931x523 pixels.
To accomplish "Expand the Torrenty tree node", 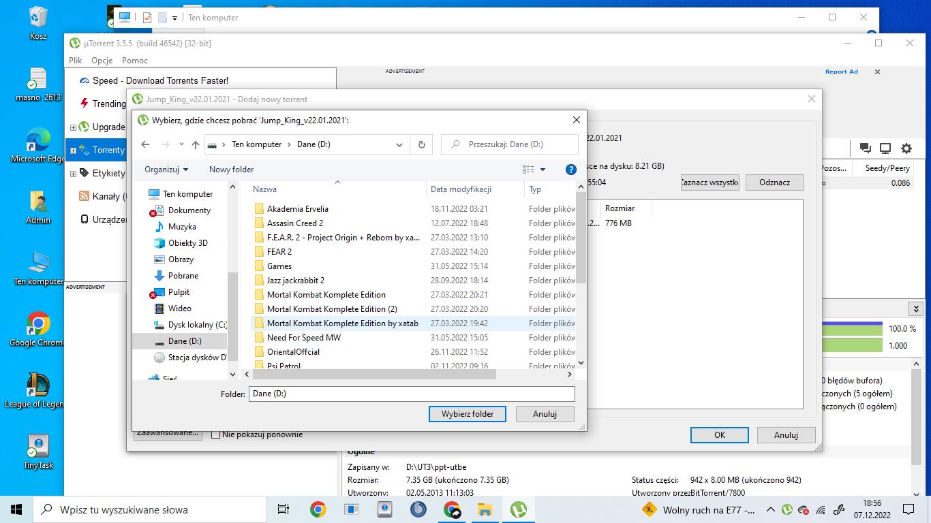I will pyautogui.click(x=74, y=150).
